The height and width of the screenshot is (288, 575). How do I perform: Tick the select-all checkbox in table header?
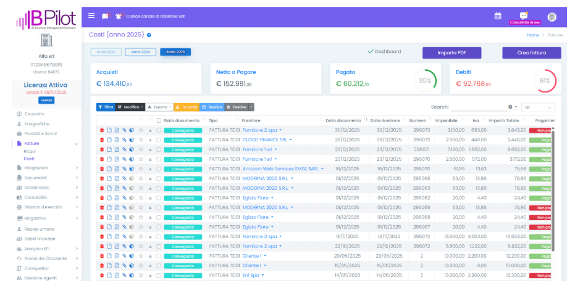coord(159,120)
